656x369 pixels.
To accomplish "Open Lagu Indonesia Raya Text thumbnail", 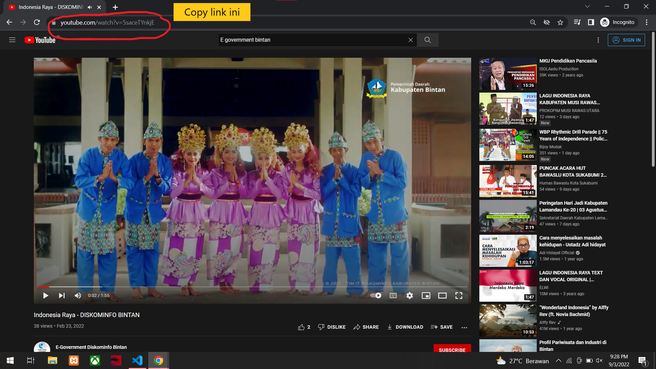I will 508,286.
